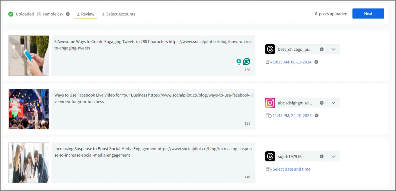The height and width of the screenshot is (191, 396).
Task: Expand the abc sdsfghgm account dropdown
Action: pos(334,103)
